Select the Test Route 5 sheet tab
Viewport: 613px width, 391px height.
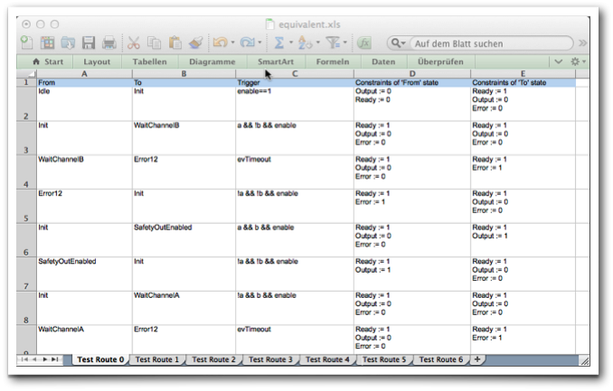click(x=384, y=359)
